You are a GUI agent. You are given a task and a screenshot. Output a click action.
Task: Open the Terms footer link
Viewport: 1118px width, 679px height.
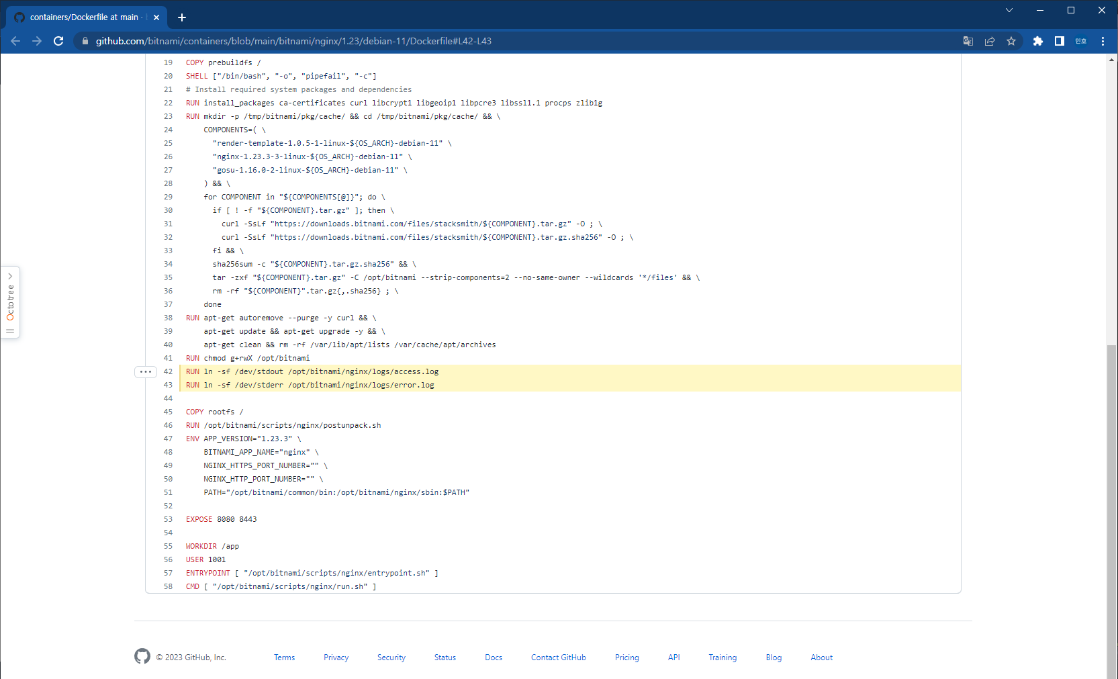[x=284, y=658]
